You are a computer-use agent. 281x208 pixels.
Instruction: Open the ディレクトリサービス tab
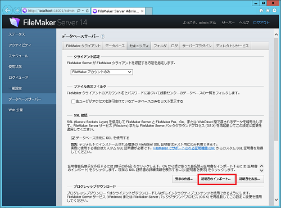(x=232, y=46)
